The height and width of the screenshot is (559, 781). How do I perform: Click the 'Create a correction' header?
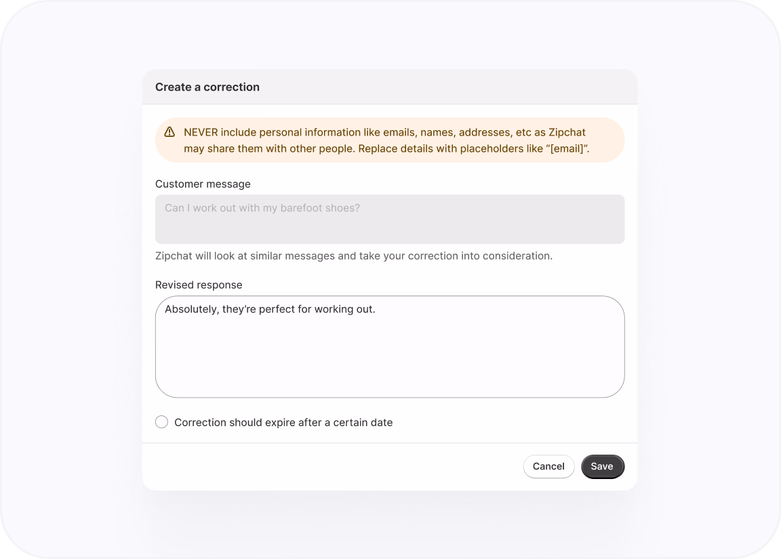click(207, 87)
